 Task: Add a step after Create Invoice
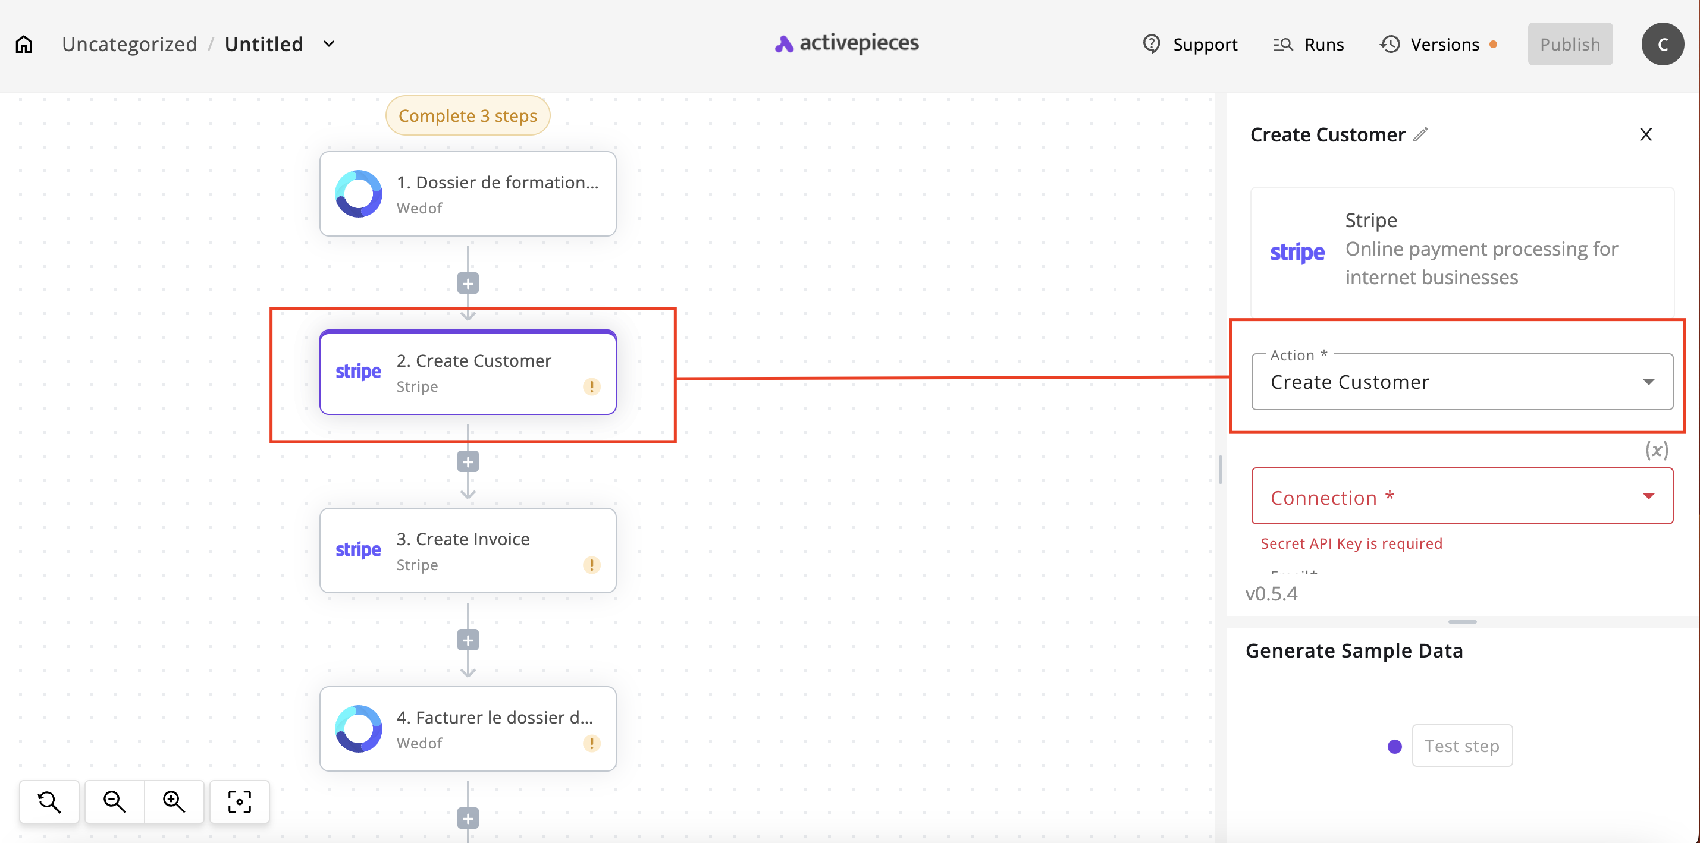(468, 640)
